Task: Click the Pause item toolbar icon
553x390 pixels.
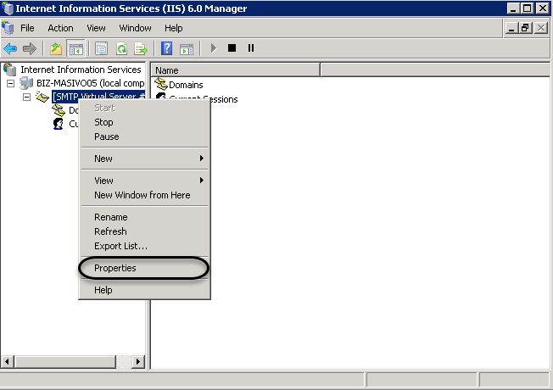Action: point(251,48)
